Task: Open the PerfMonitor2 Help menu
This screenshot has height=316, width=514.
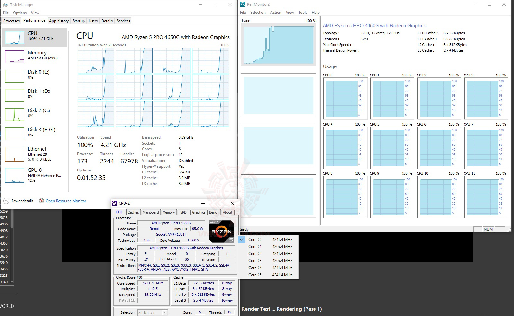Action: [x=315, y=13]
